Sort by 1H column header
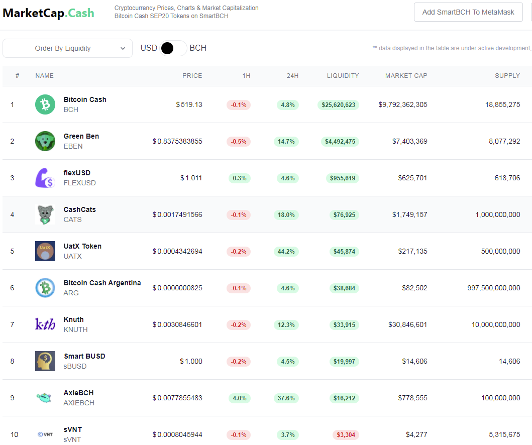The image size is (532, 445). click(x=246, y=76)
